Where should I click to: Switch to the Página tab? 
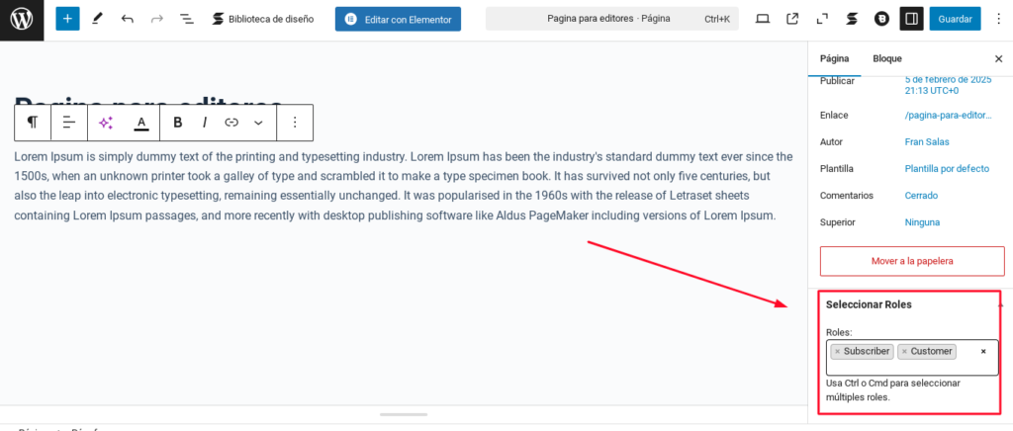[834, 58]
